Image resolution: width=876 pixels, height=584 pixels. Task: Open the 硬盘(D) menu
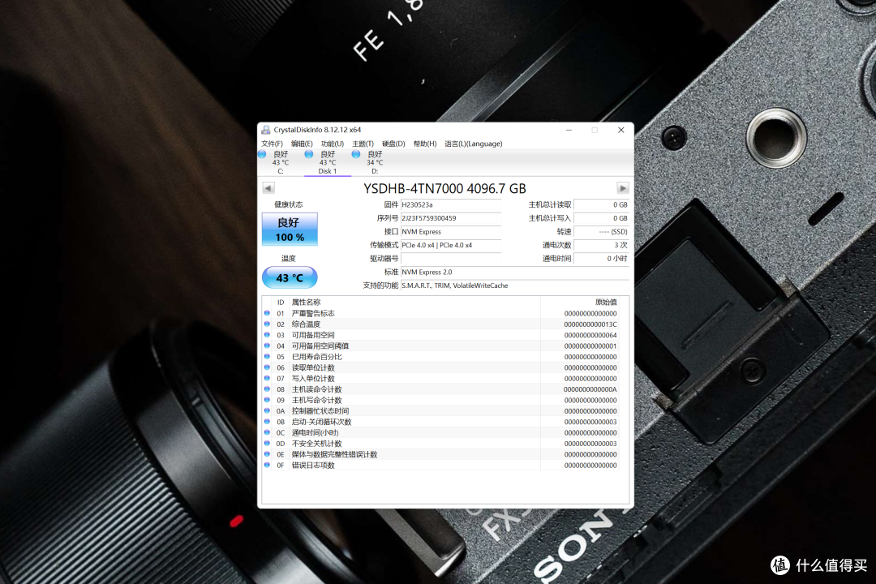pos(393,144)
